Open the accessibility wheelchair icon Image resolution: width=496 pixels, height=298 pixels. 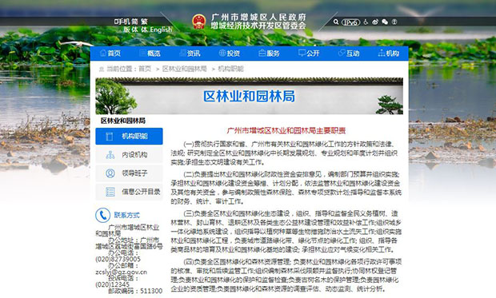(366, 22)
